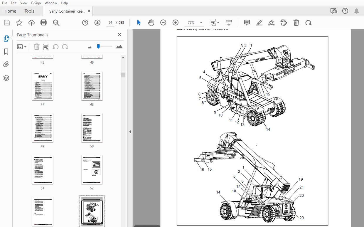Screen dimensions: 364x227
Task: Collapse the navigation pane with the arrow
Action: [130, 132]
